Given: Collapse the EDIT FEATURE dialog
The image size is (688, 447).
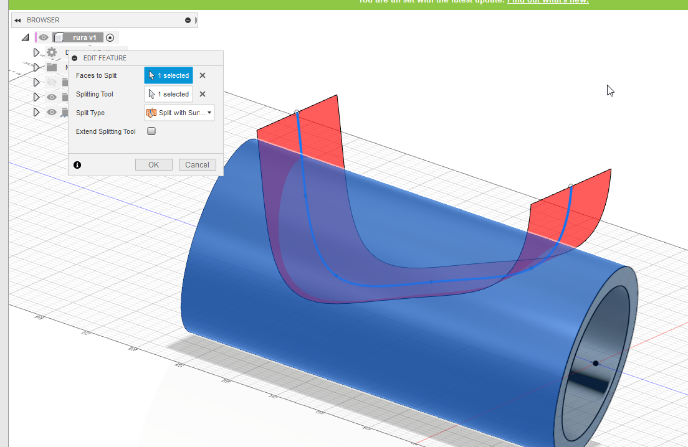Looking at the screenshot, I should (x=75, y=59).
